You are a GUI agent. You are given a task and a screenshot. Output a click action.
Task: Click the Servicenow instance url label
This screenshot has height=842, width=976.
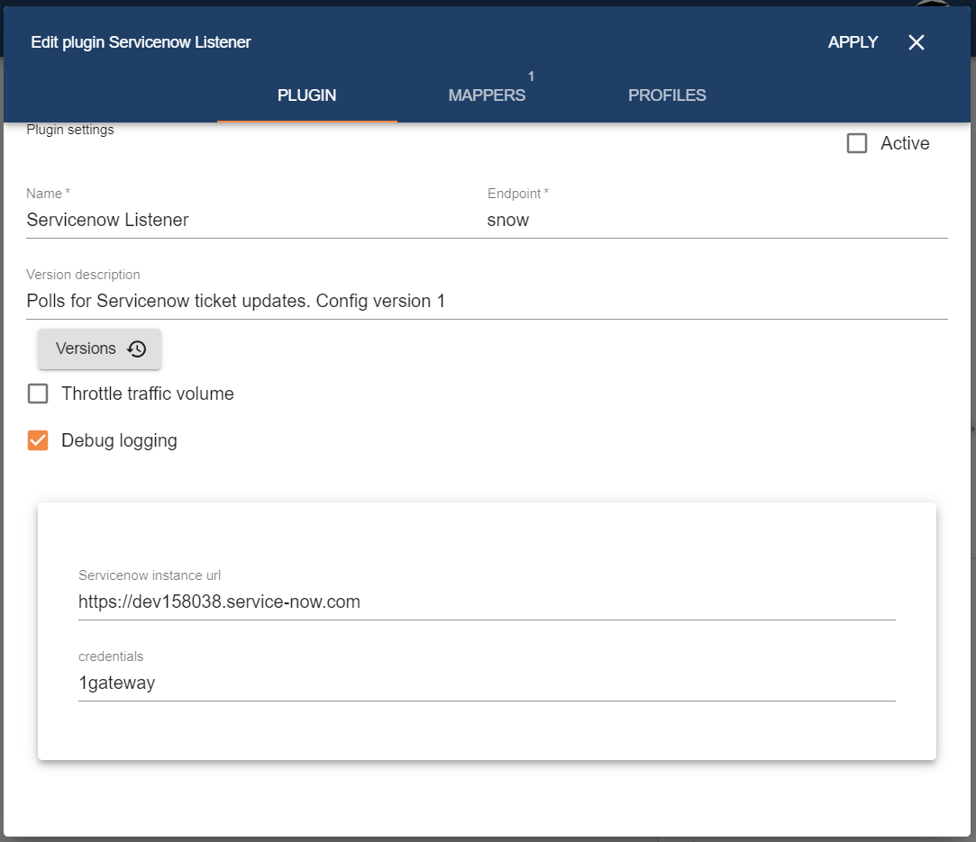[x=150, y=575]
